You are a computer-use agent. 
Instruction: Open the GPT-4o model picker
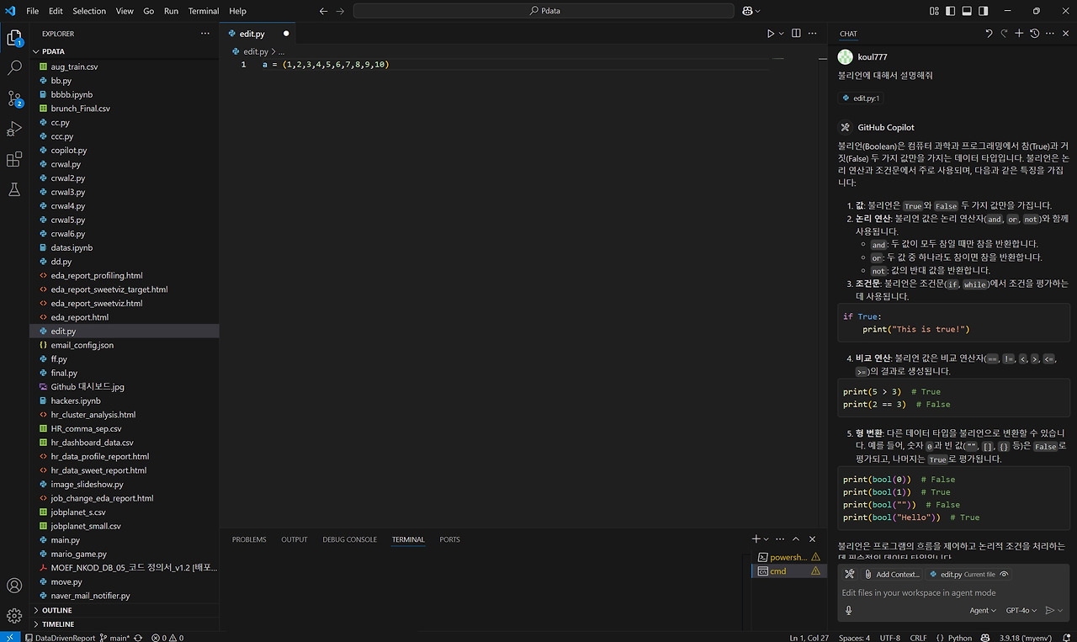1021,610
